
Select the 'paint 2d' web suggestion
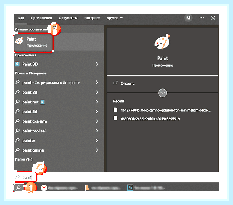pyautogui.click(x=30, y=112)
